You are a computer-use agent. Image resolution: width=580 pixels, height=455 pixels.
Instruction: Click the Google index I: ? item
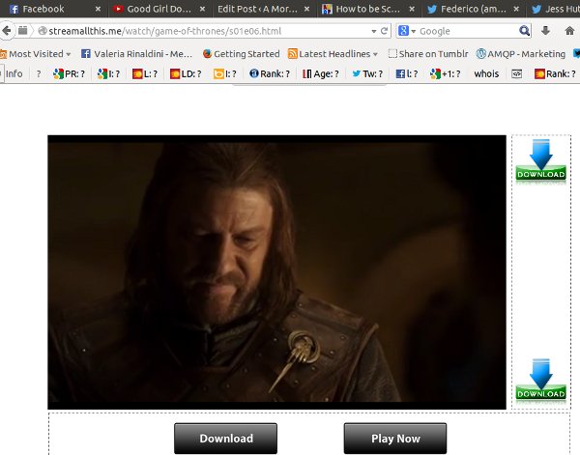point(108,74)
